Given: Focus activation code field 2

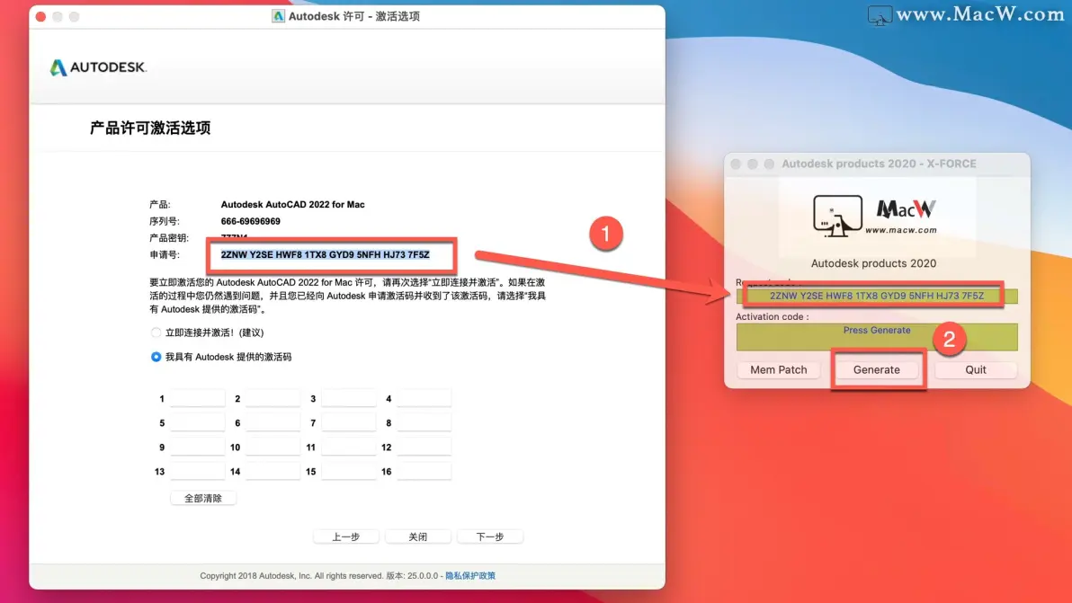Looking at the screenshot, I should pos(272,398).
